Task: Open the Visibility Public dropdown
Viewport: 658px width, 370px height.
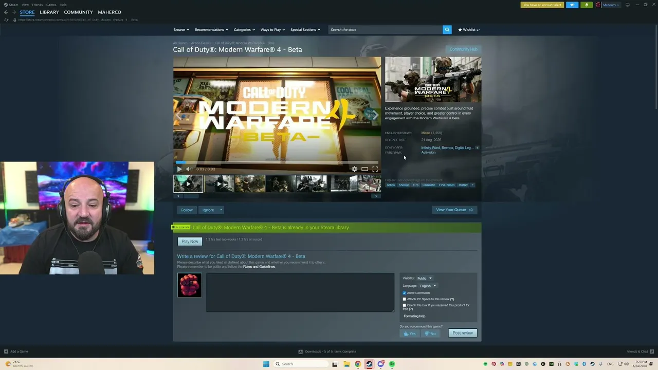Action: tap(425, 279)
